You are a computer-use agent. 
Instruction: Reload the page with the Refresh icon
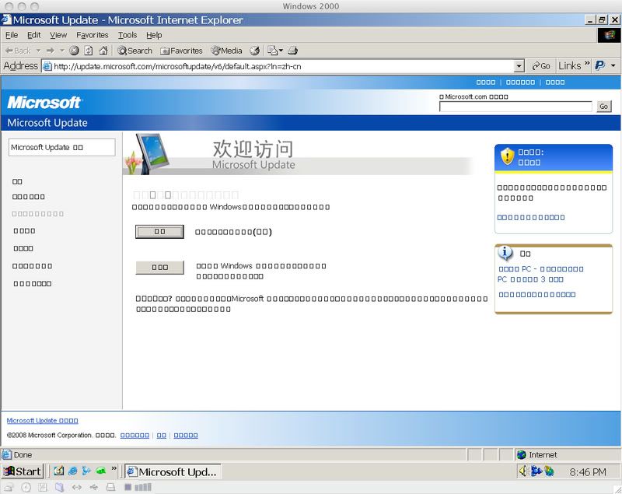(89, 51)
